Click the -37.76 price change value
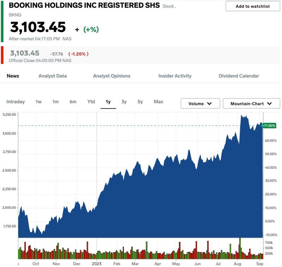This screenshot has width=282, height=267. click(x=57, y=54)
